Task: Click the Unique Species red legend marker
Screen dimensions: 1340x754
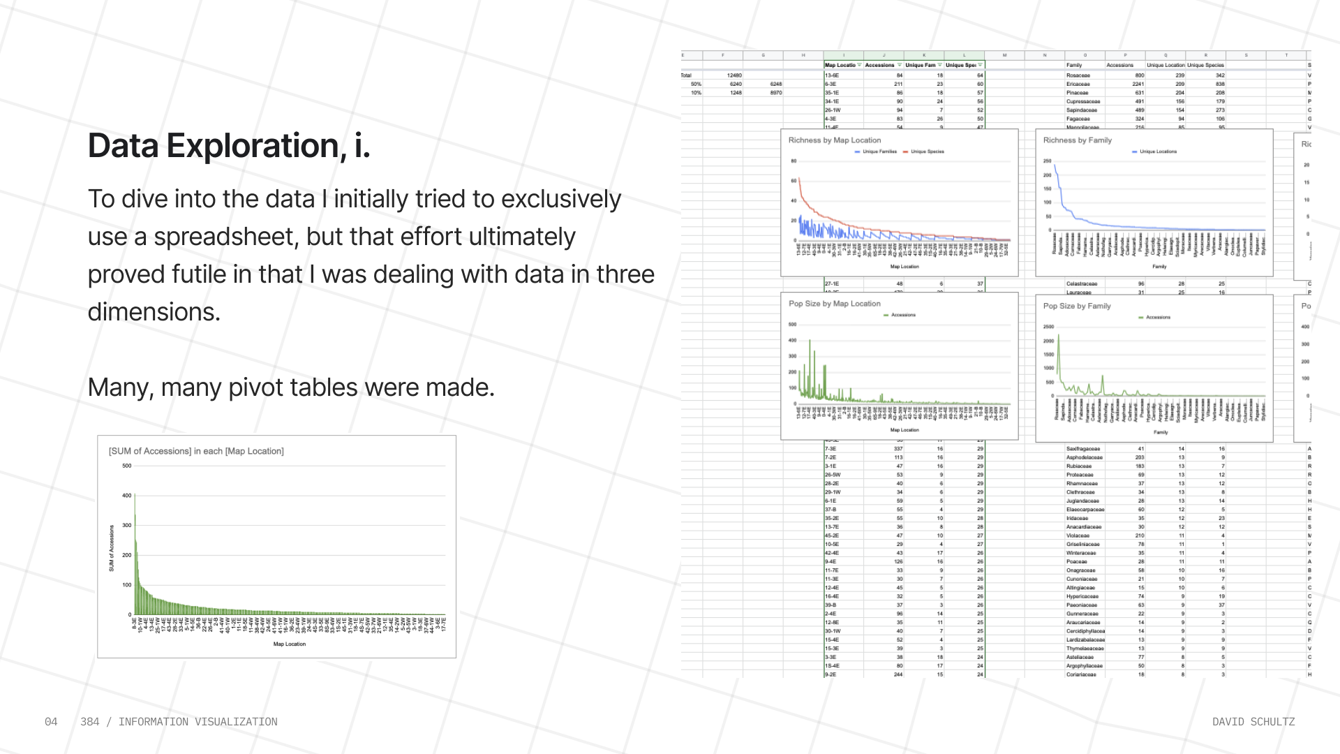Action: [x=906, y=151]
